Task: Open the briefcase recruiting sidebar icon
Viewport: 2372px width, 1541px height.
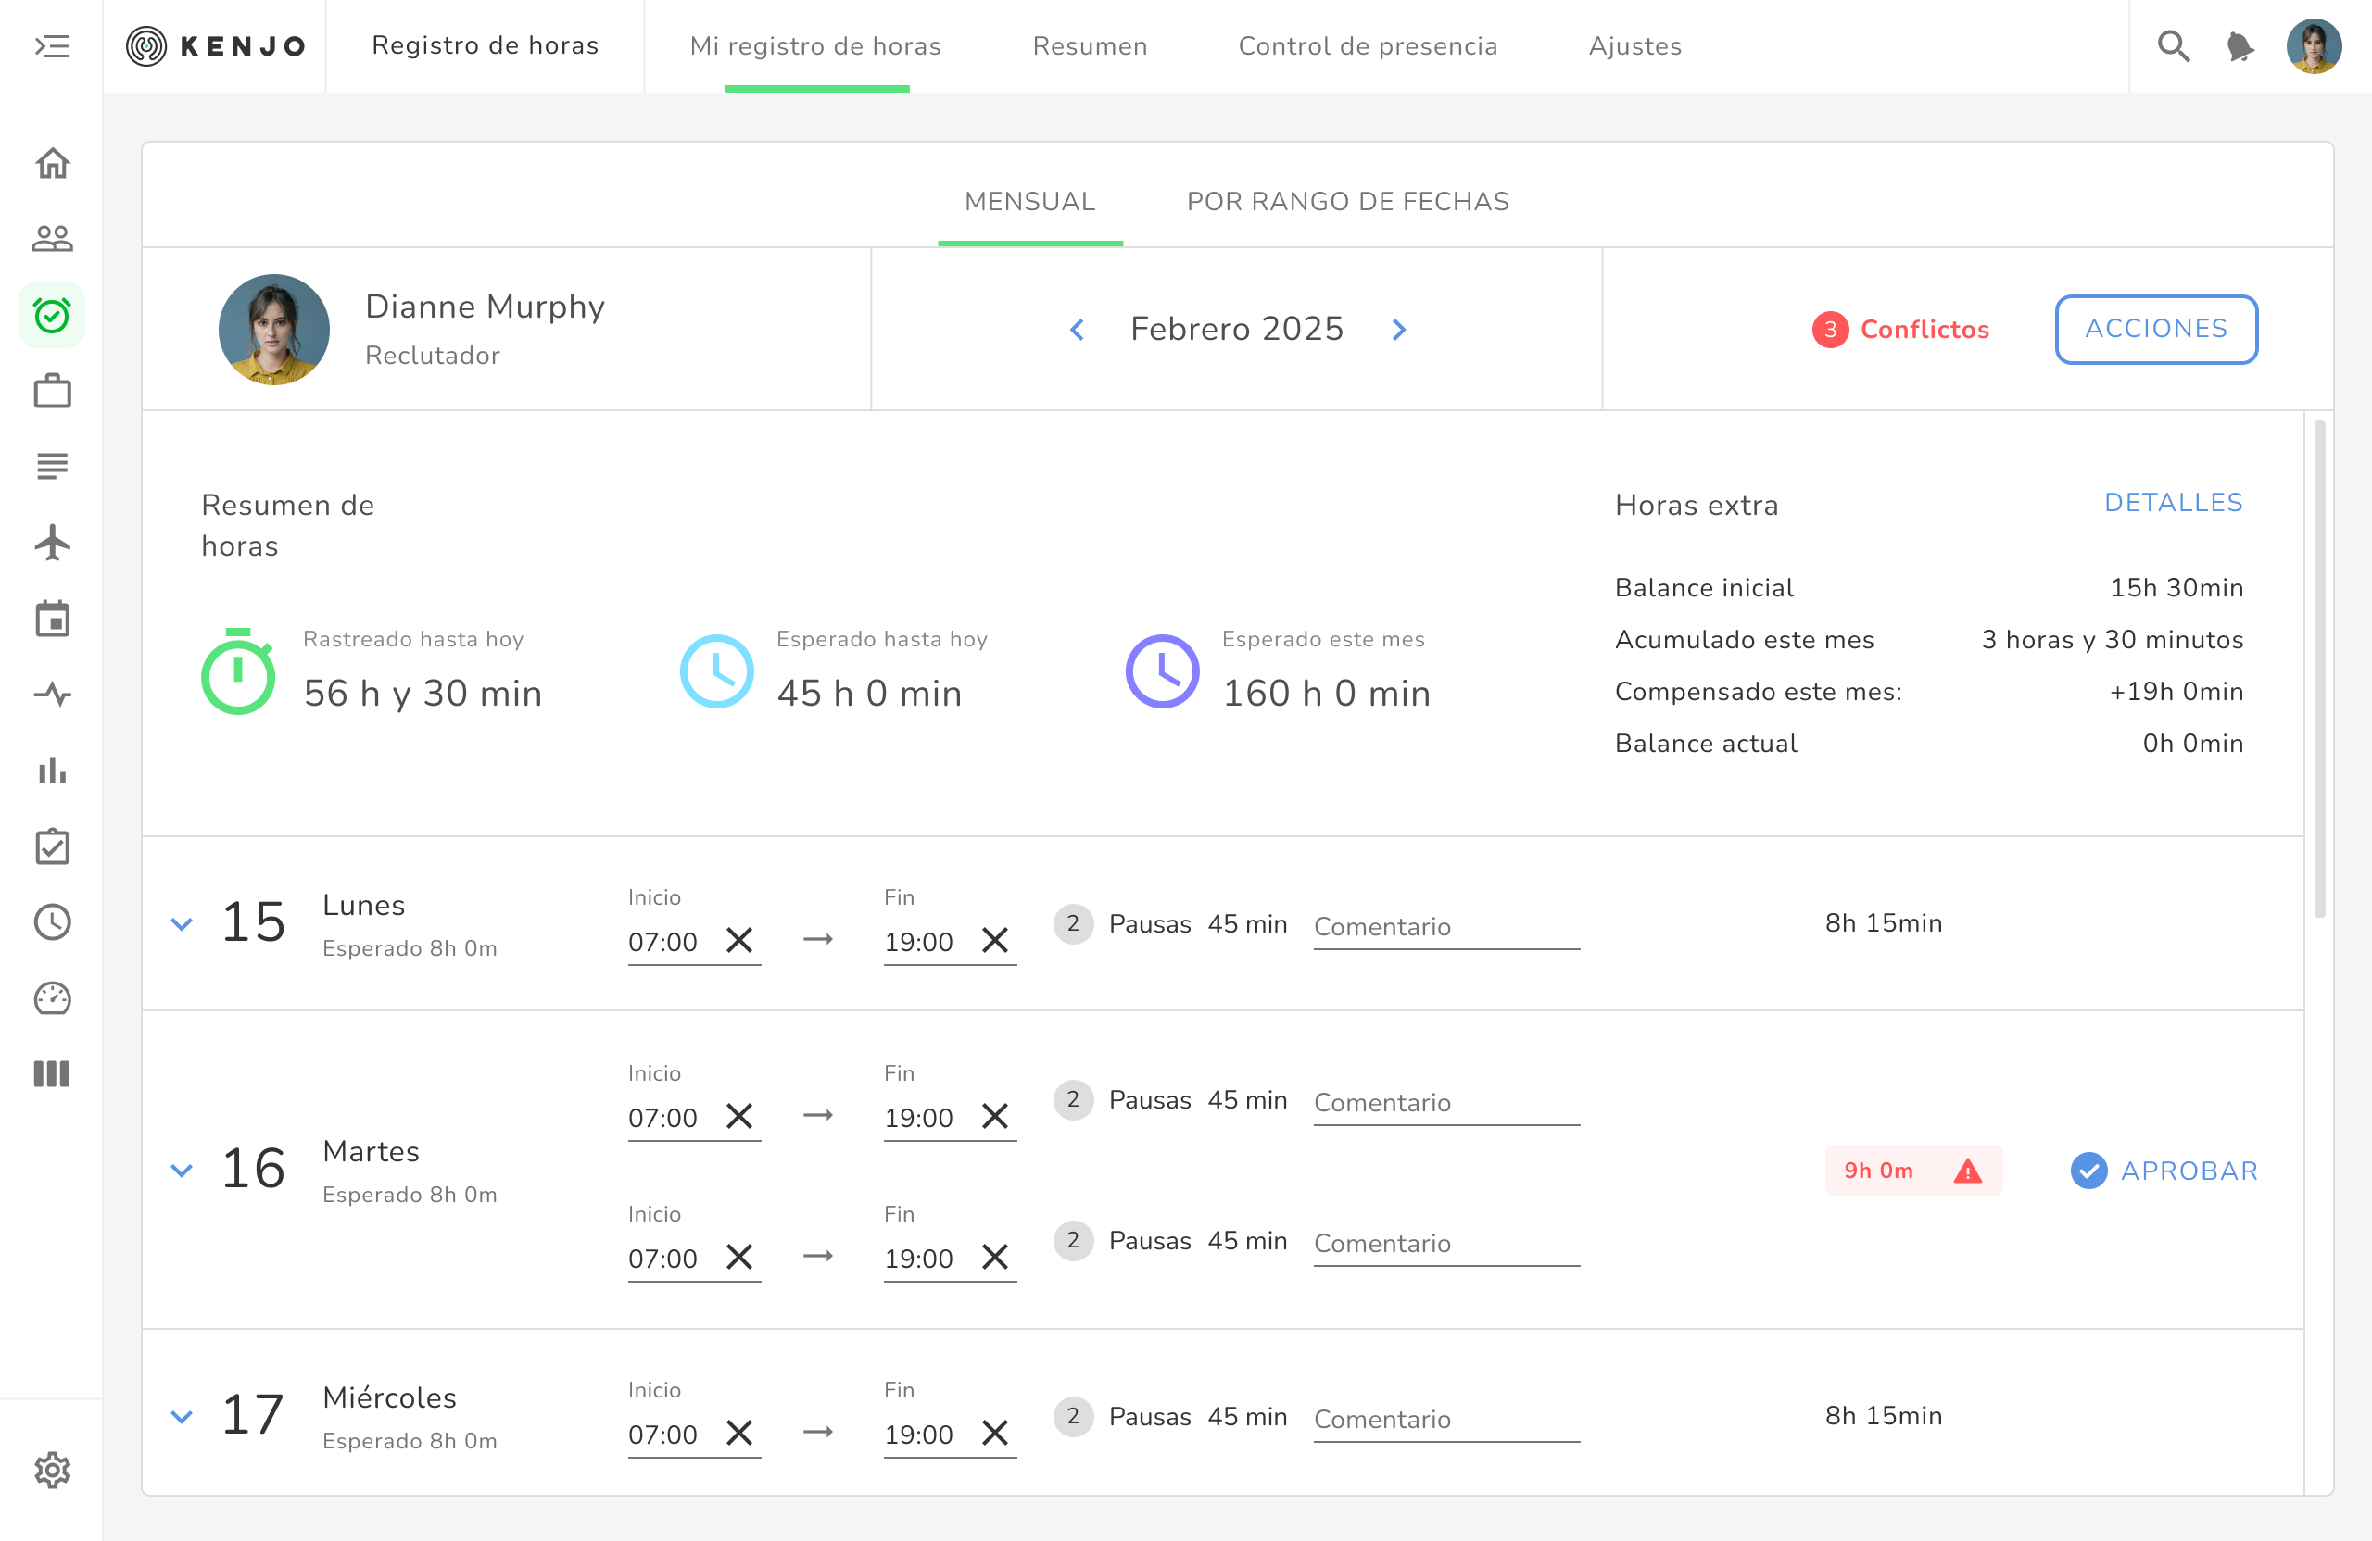Action: click(52, 391)
